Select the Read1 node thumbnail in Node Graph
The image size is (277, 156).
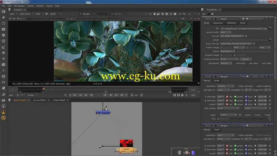[126, 143]
